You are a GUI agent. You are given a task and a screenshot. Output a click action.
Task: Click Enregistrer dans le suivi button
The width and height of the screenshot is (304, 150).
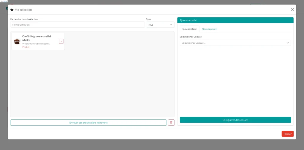point(235,120)
